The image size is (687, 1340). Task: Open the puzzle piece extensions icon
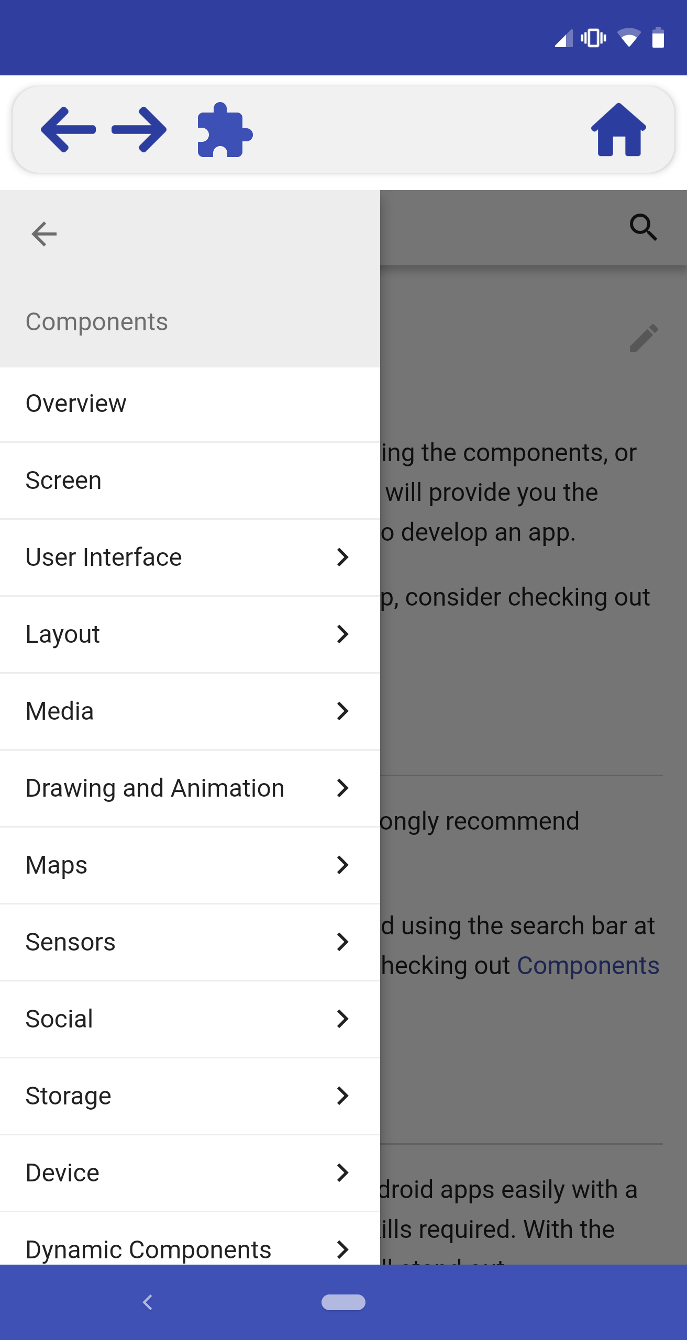224,130
